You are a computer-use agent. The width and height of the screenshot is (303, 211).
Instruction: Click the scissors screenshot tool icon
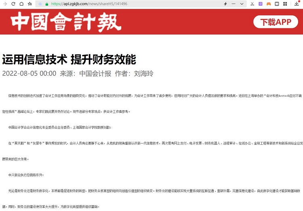pos(252,4)
